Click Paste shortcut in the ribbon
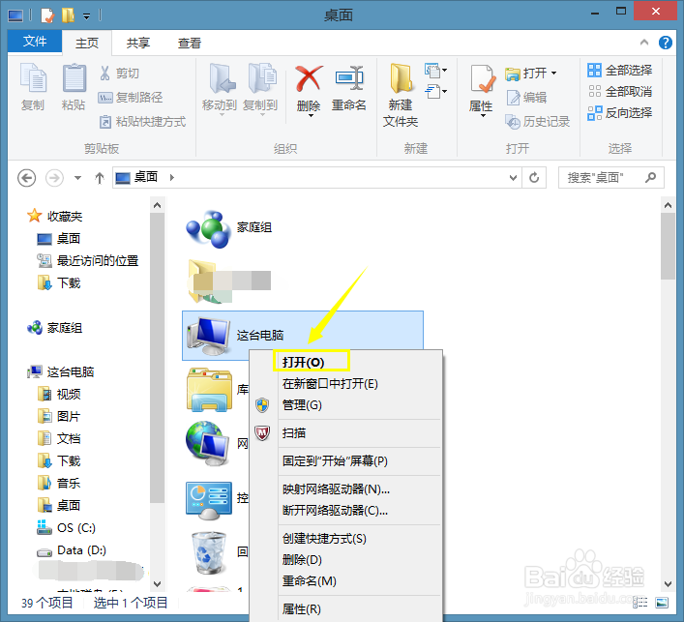This screenshot has width=684, height=622. [x=143, y=122]
